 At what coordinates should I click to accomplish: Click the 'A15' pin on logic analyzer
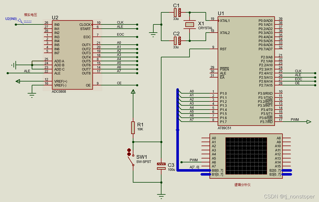[278, 166]
